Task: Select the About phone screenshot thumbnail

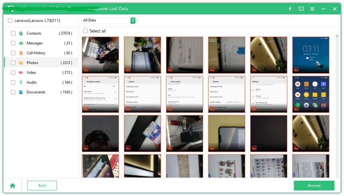Action: pos(185,94)
